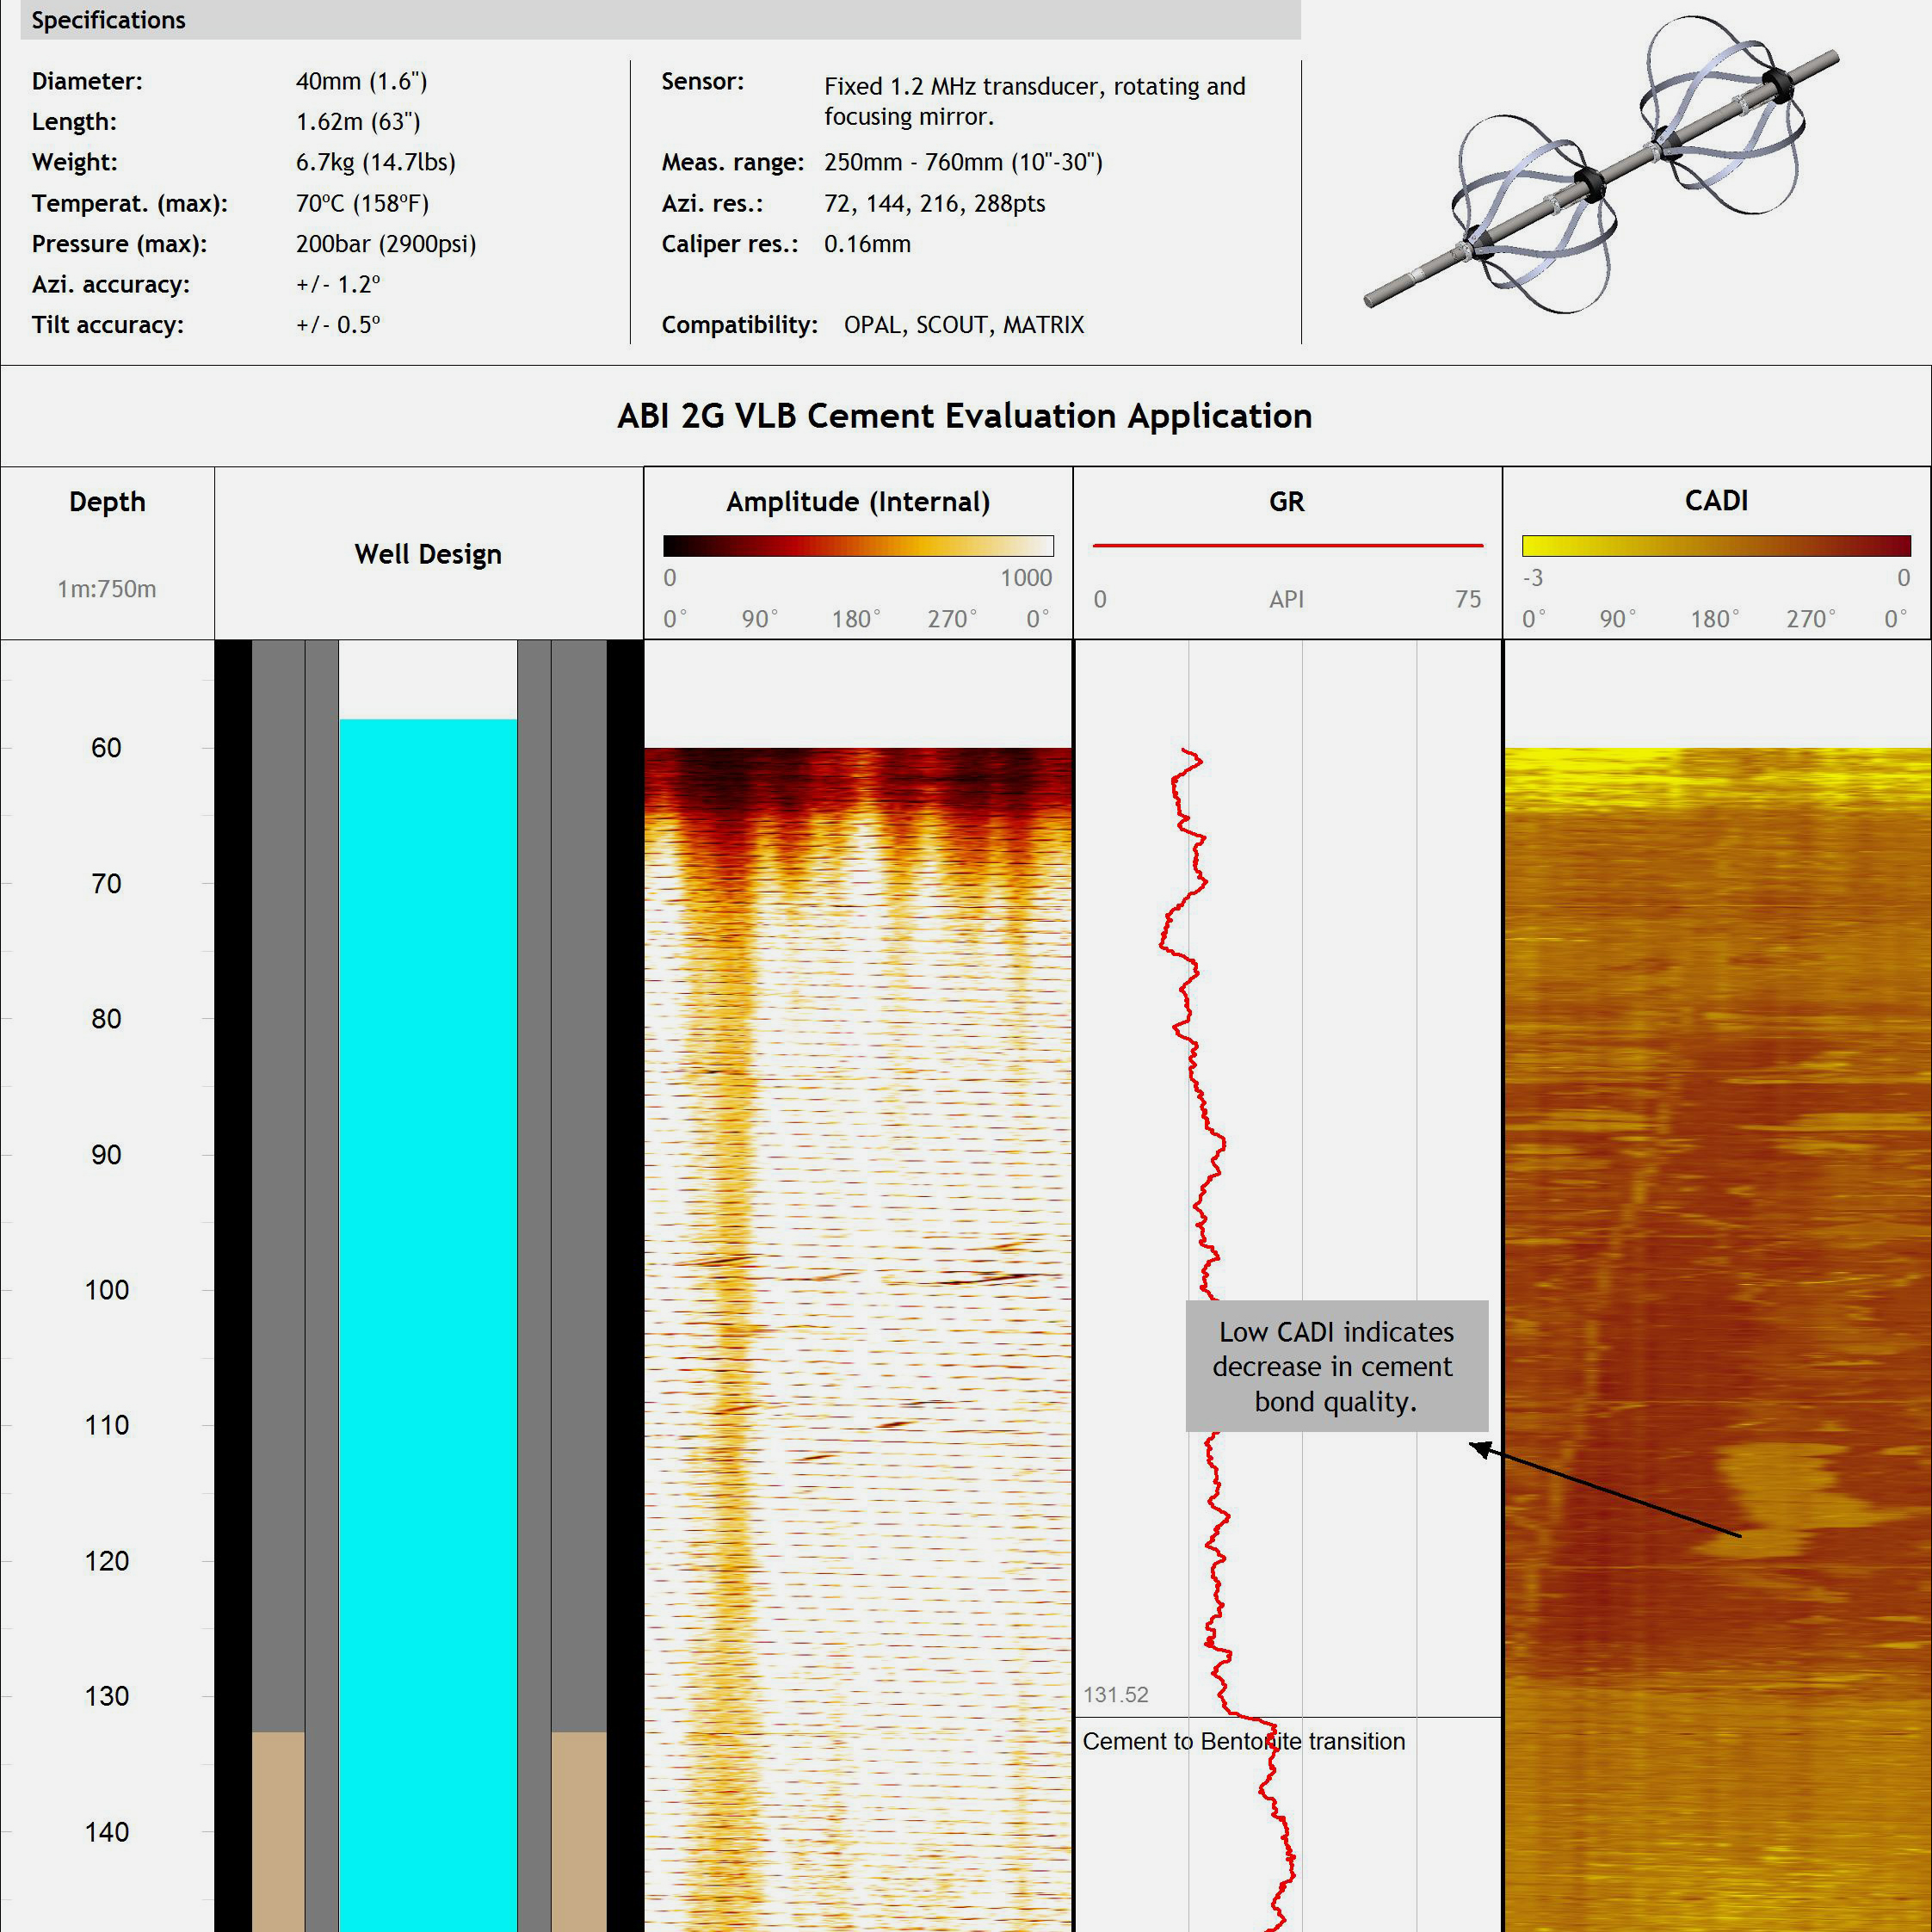1932x1932 pixels.
Task: Click the CADI color scale bar
Action: click(x=1716, y=546)
